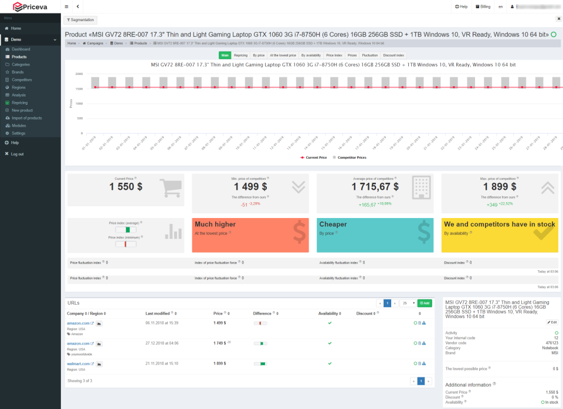Open rows-per-page dropdown showing 25
The image size is (563, 409).
click(408, 303)
